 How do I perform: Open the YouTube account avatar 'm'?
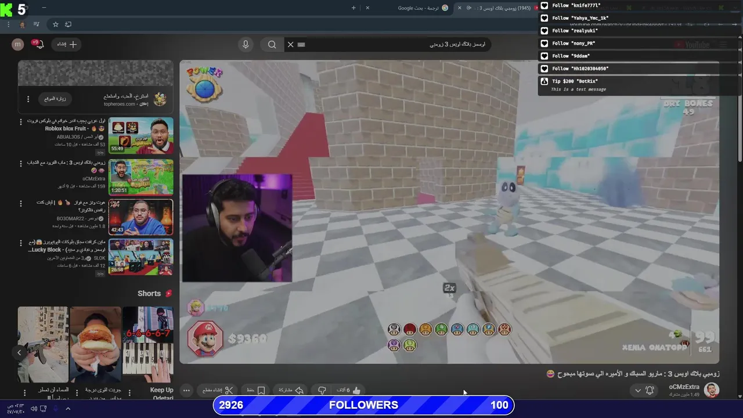click(x=18, y=44)
